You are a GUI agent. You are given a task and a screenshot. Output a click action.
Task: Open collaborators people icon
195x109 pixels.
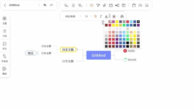(x=140, y=5)
